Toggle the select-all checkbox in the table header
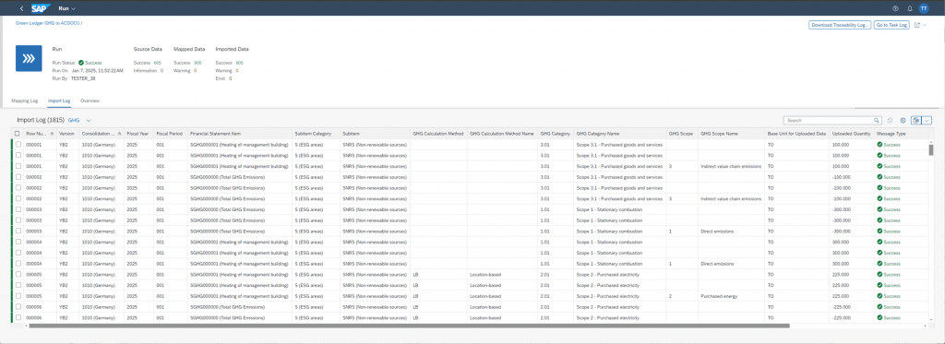Image resolution: width=945 pixels, height=344 pixels. [x=18, y=133]
